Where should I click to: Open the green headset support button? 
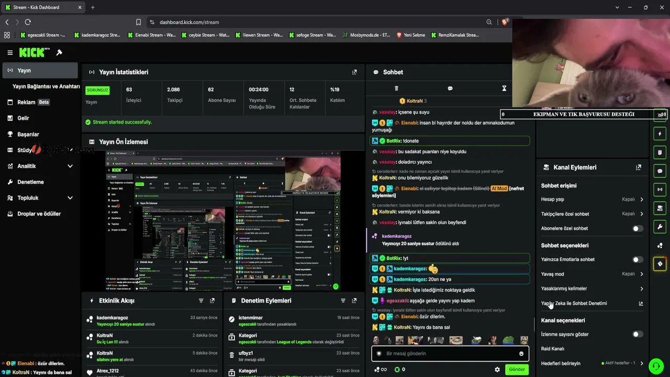click(x=656, y=365)
